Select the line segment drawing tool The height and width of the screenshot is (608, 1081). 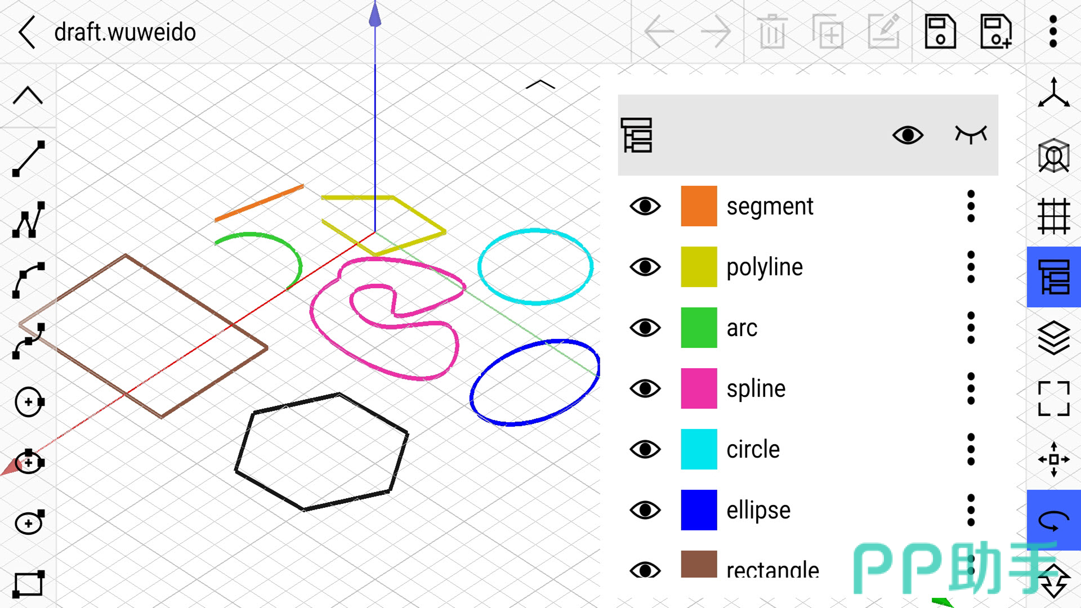tap(28, 159)
